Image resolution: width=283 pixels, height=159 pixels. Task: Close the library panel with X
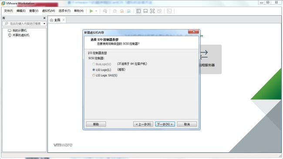(44, 18)
